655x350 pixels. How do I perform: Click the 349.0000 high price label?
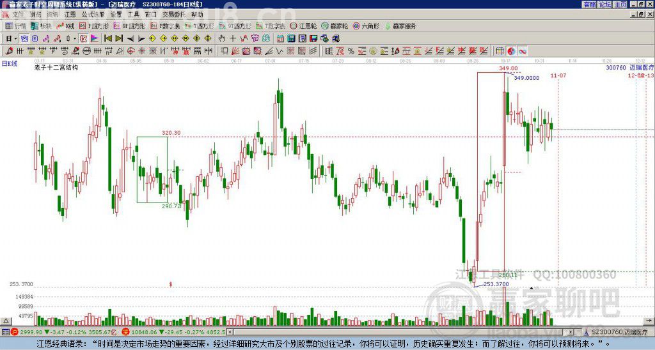pos(526,77)
